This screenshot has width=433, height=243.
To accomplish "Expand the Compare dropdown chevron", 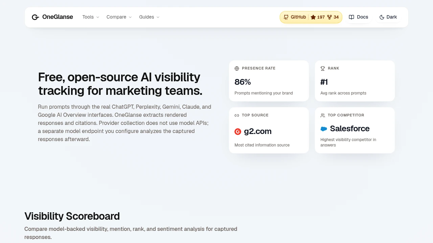I will pyautogui.click(x=130, y=17).
